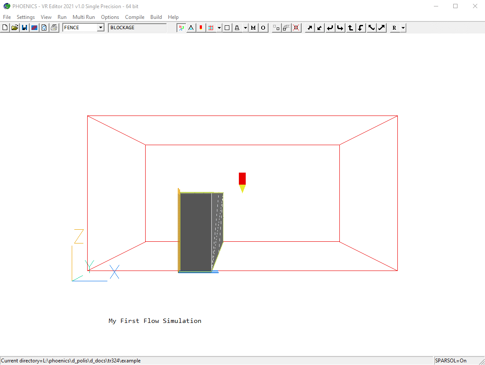Open the Compile menu

tap(134, 17)
